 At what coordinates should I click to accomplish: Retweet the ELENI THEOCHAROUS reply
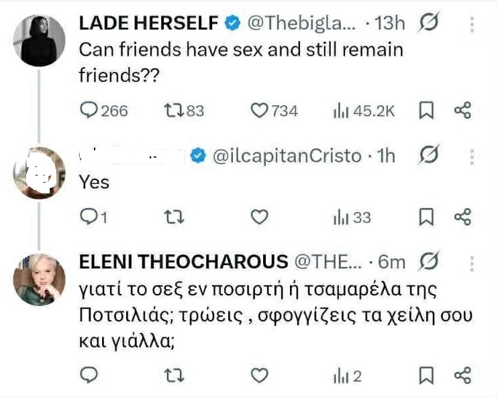point(173,376)
